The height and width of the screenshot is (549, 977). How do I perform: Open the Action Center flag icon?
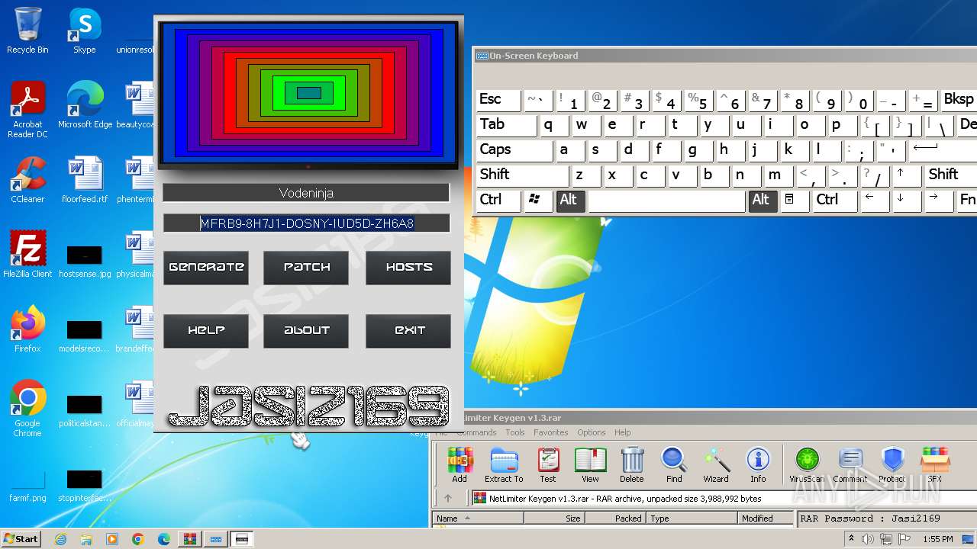point(904,539)
